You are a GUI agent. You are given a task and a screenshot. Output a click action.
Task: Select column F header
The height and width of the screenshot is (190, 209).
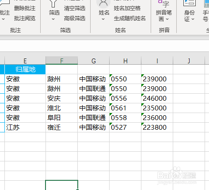(x=61, y=61)
